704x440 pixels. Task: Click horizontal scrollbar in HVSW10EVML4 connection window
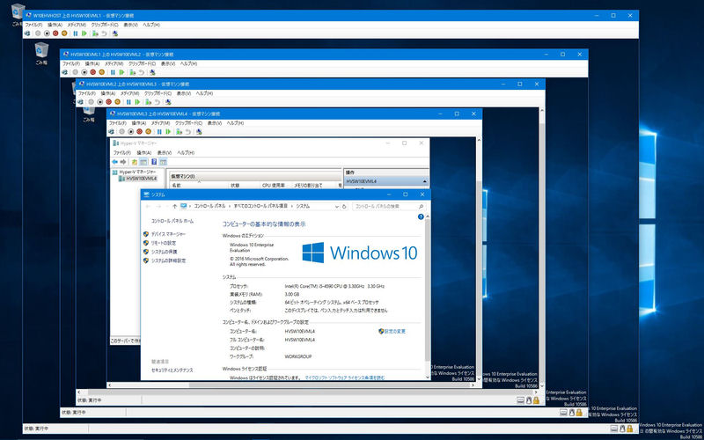point(292,385)
